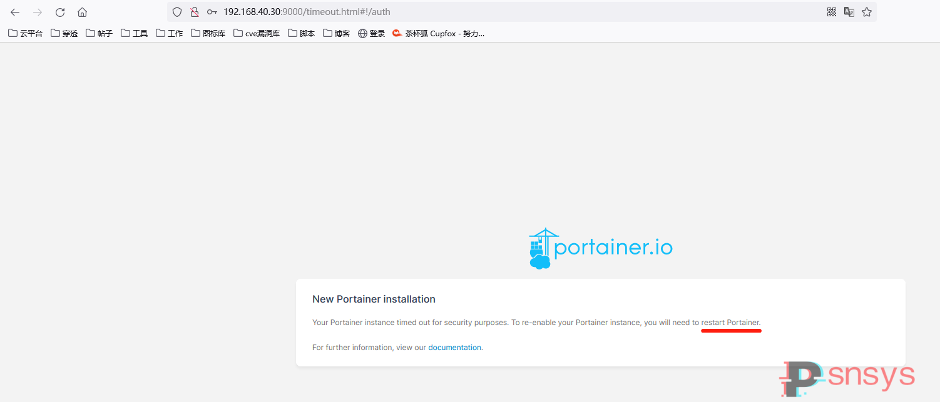
Task: Go to homepage using the home icon
Action: pos(82,11)
